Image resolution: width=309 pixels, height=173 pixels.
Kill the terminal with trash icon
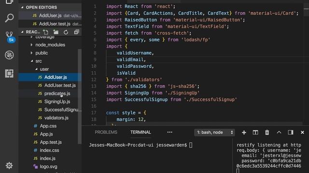pyautogui.click(x=267, y=133)
